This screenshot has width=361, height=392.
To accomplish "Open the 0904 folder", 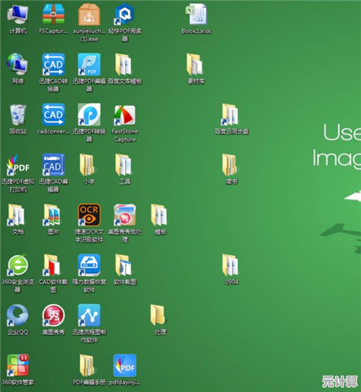I will click(x=231, y=265).
